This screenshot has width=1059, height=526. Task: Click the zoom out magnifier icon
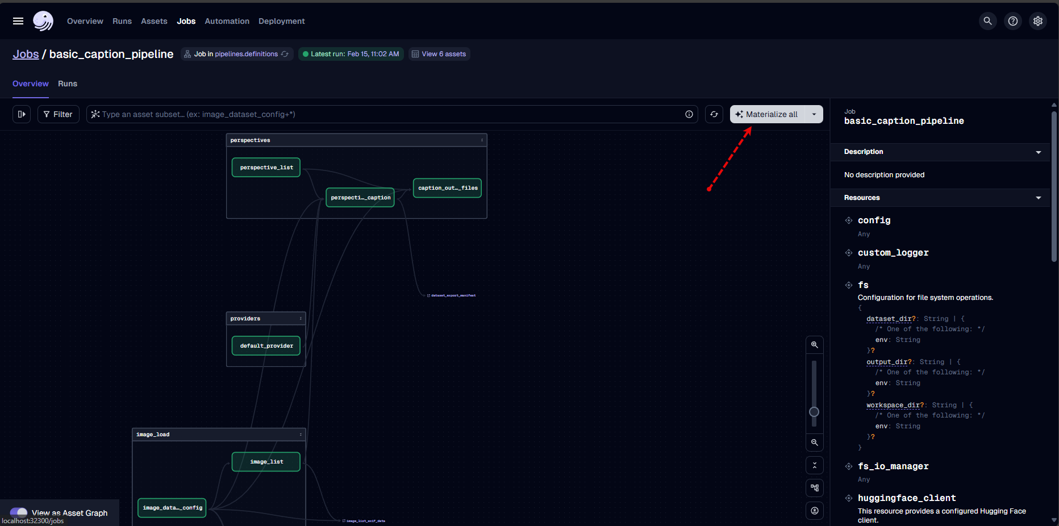[815, 442]
